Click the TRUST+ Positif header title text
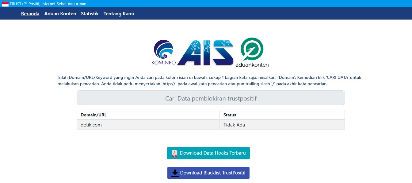This screenshot has width=412, height=183. pos(48,4)
